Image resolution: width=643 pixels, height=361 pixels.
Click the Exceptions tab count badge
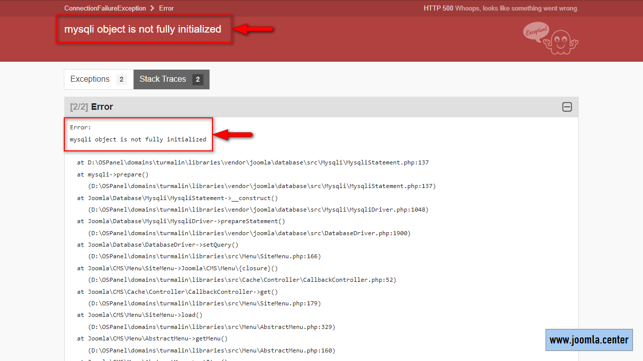121,79
